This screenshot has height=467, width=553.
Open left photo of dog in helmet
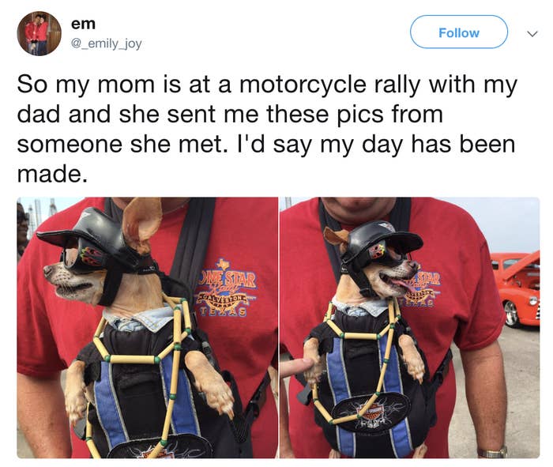(x=147, y=327)
